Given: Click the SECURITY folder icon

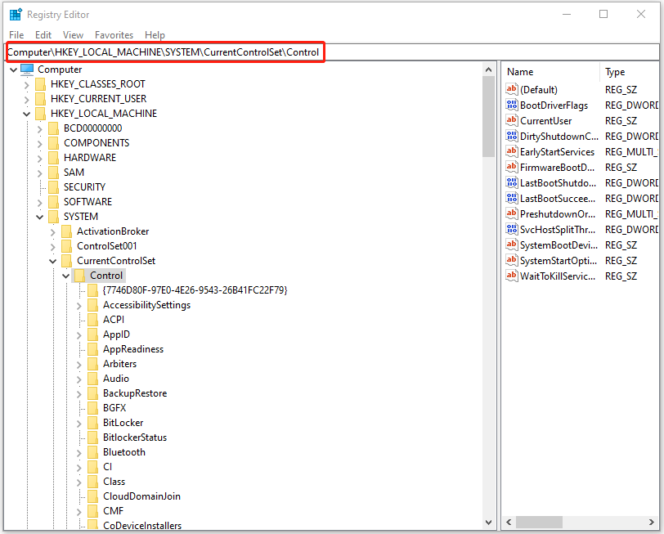Looking at the screenshot, I should pyautogui.click(x=53, y=187).
